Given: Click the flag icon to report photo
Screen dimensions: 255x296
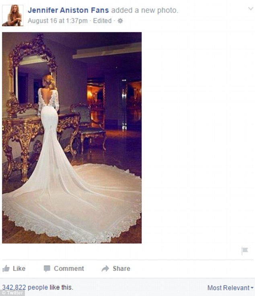Looking at the screenshot, I should (x=245, y=251).
